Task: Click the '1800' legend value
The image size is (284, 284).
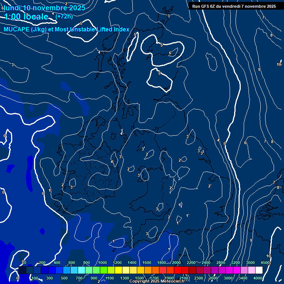Action: pyautogui.click(x=162, y=263)
